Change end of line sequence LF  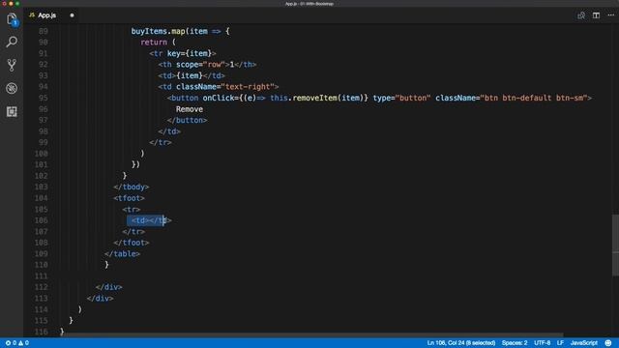click(560, 343)
